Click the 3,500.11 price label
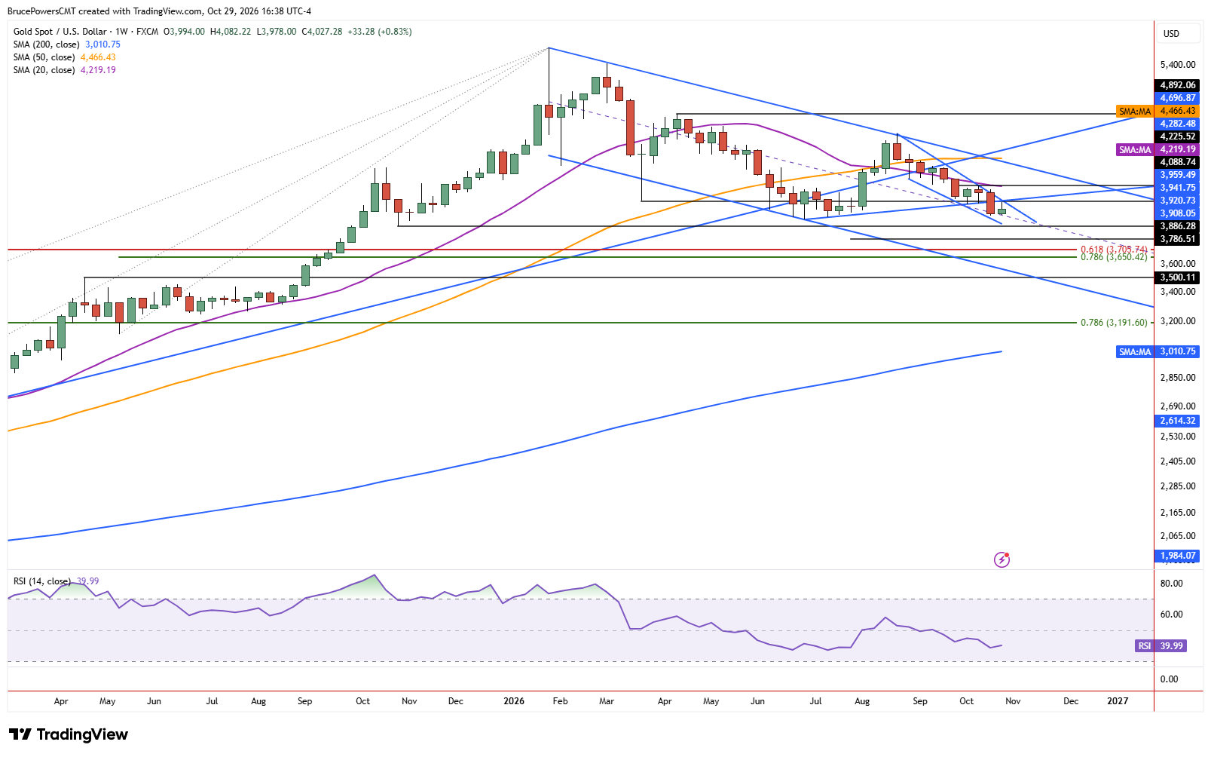 point(1177,278)
